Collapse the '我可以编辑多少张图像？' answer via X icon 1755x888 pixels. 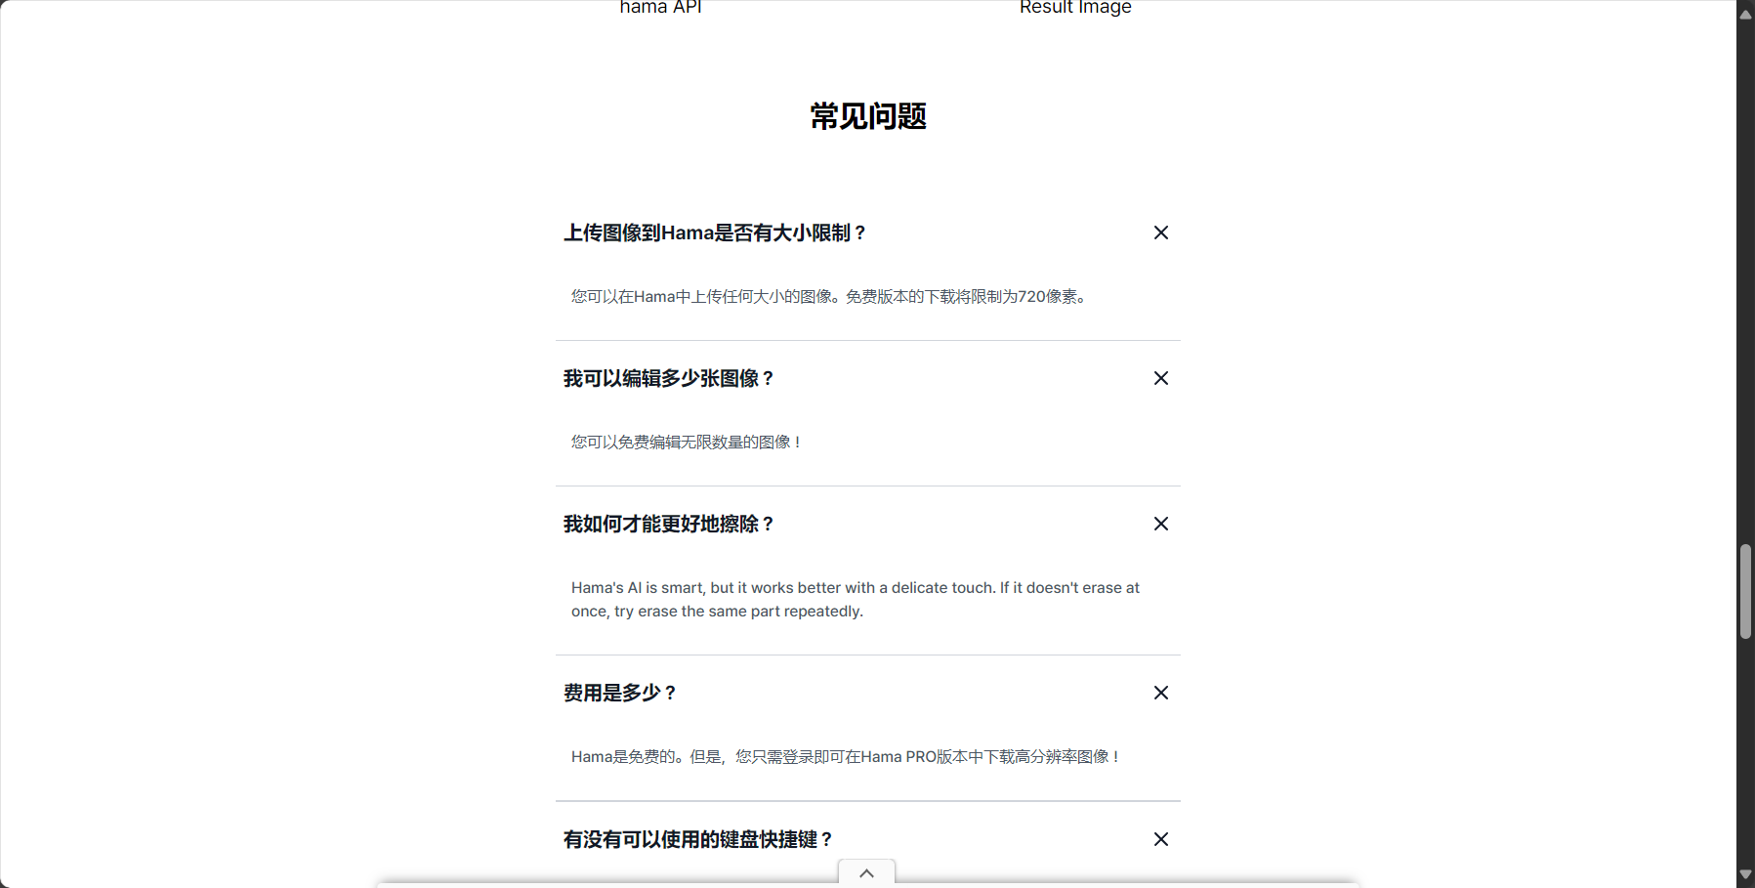(1161, 378)
